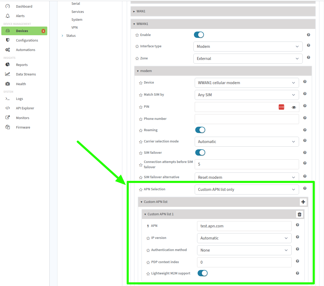Image resolution: width=324 pixels, height=286 pixels.
Task: Open help for APN Selection
Action: coord(305,188)
